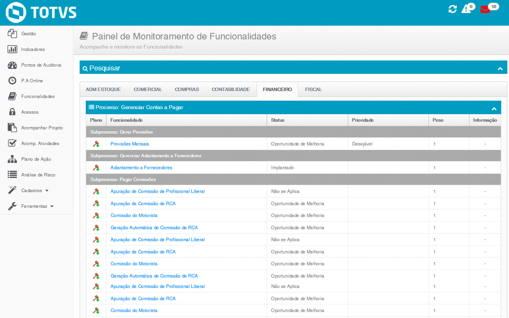Collapse the Pesquisar panel with chevron
Screen dimensions: 509x318
point(500,68)
